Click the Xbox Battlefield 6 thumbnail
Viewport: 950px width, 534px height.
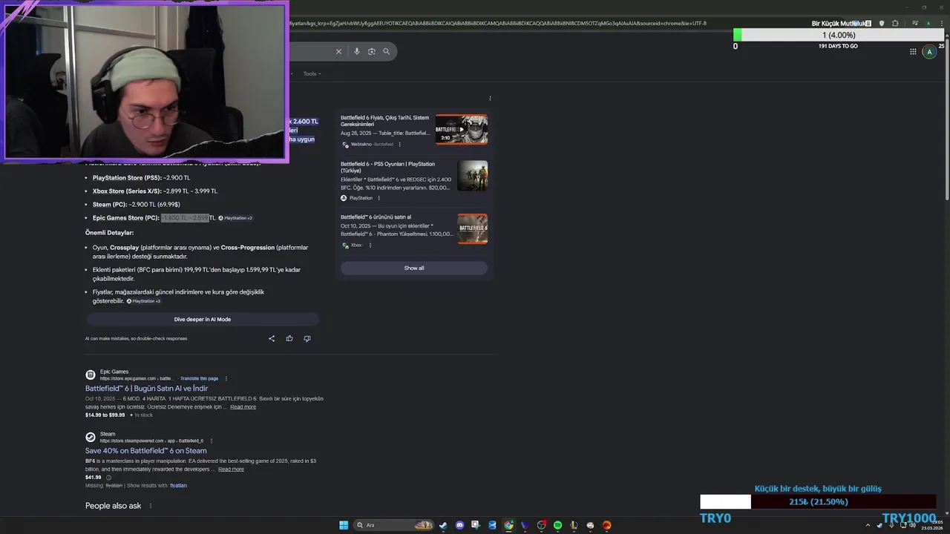click(473, 229)
